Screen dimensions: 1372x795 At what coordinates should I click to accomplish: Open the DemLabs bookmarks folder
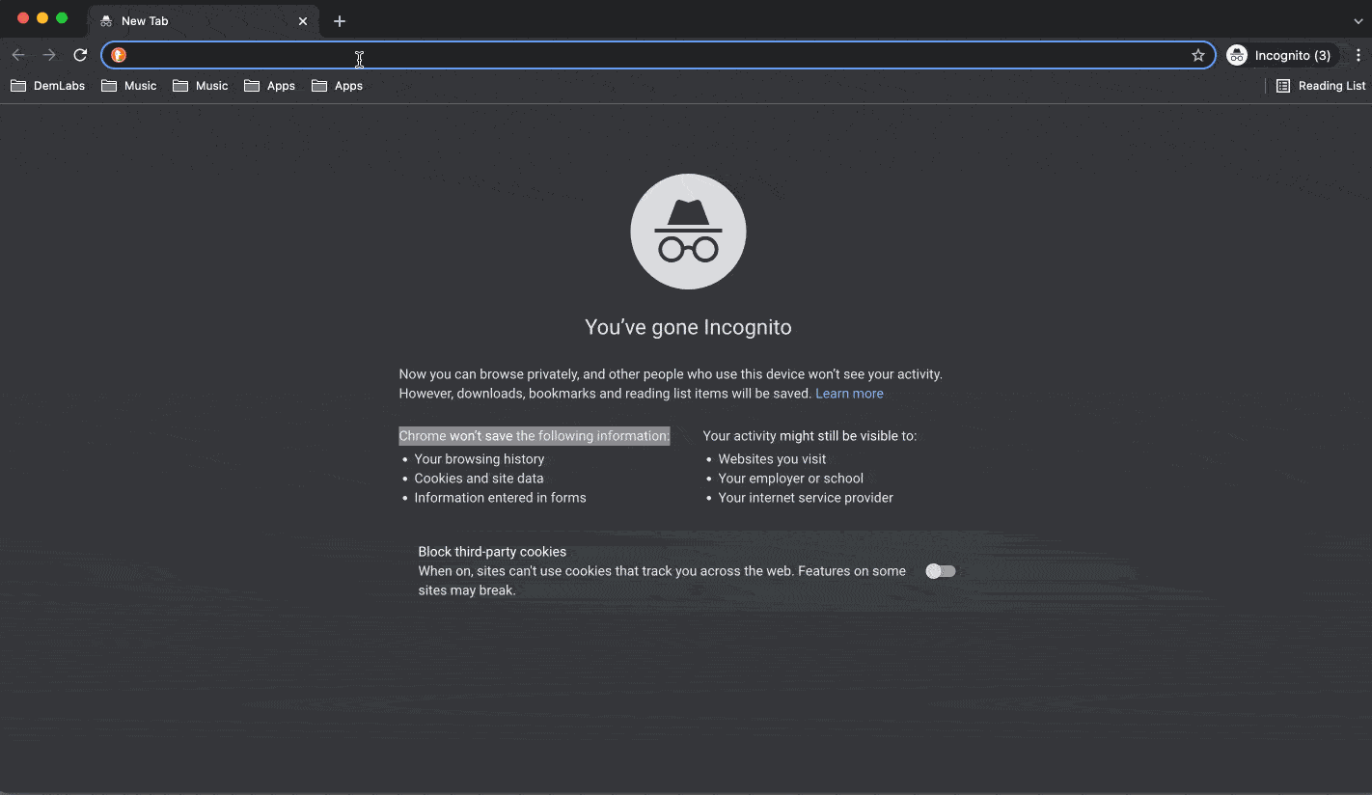pyautogui.click(x=47, y=86)
